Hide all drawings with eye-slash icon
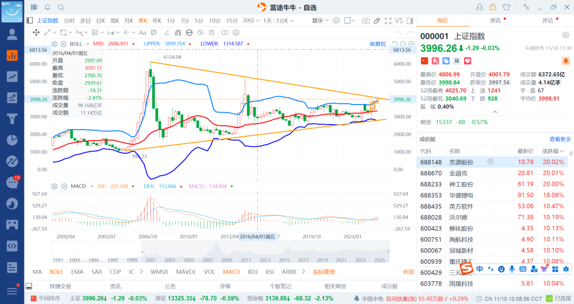 [x=200, y=32]
